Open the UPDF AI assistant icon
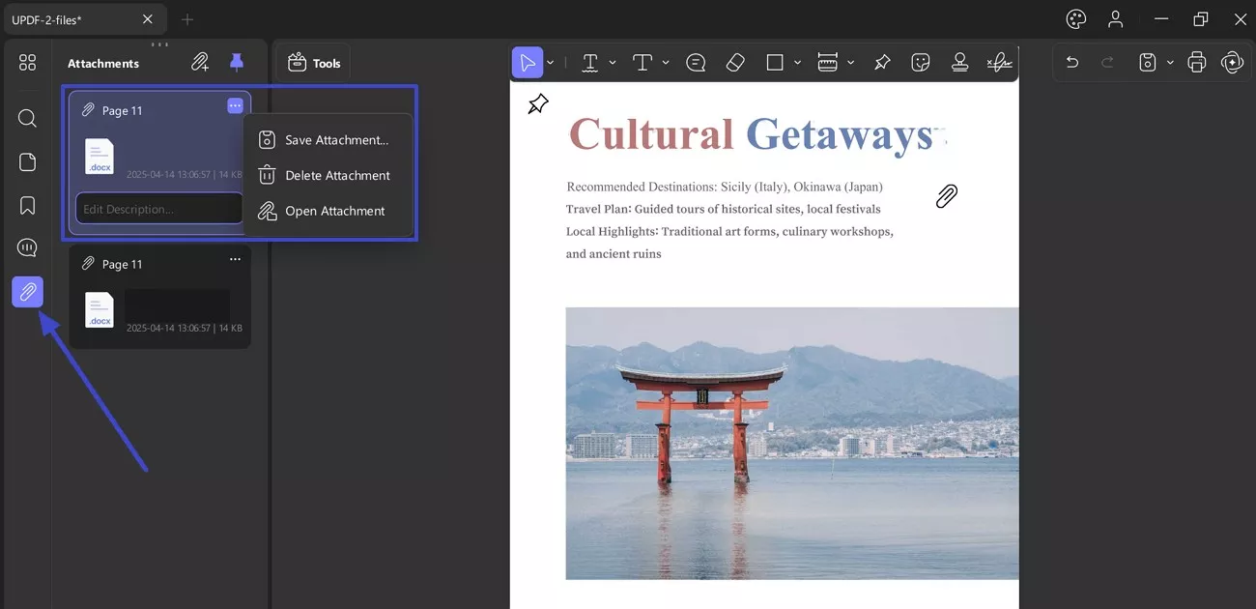Viewport: 1256px width, 609px height. (x=1232, y=62)
